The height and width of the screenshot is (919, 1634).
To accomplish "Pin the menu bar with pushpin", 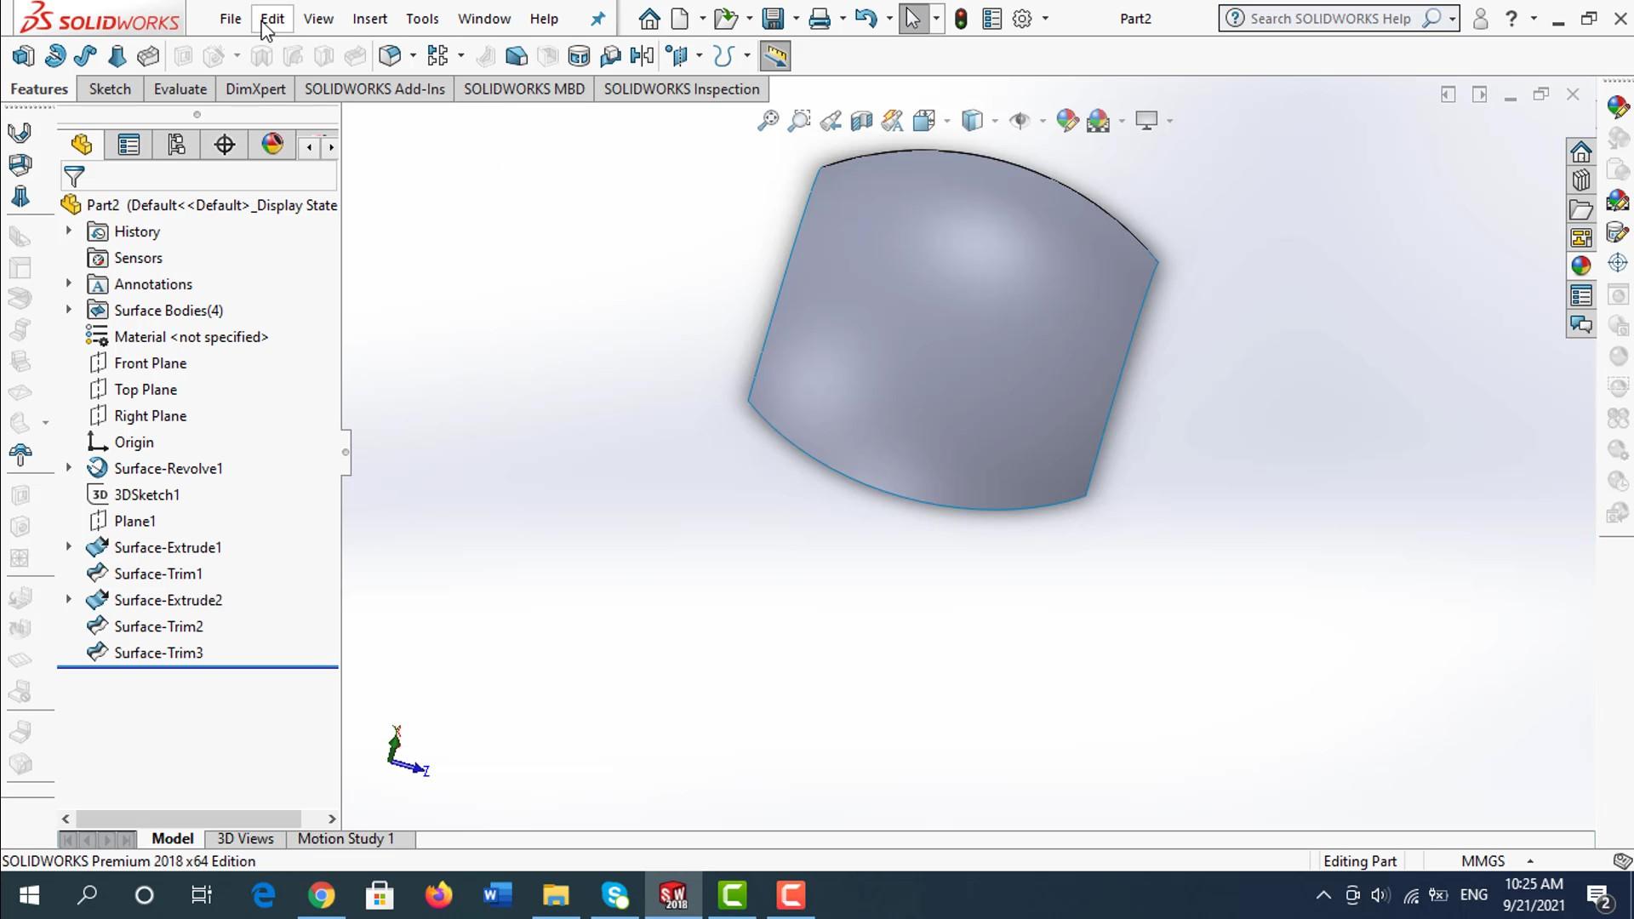I will (598, 19).
